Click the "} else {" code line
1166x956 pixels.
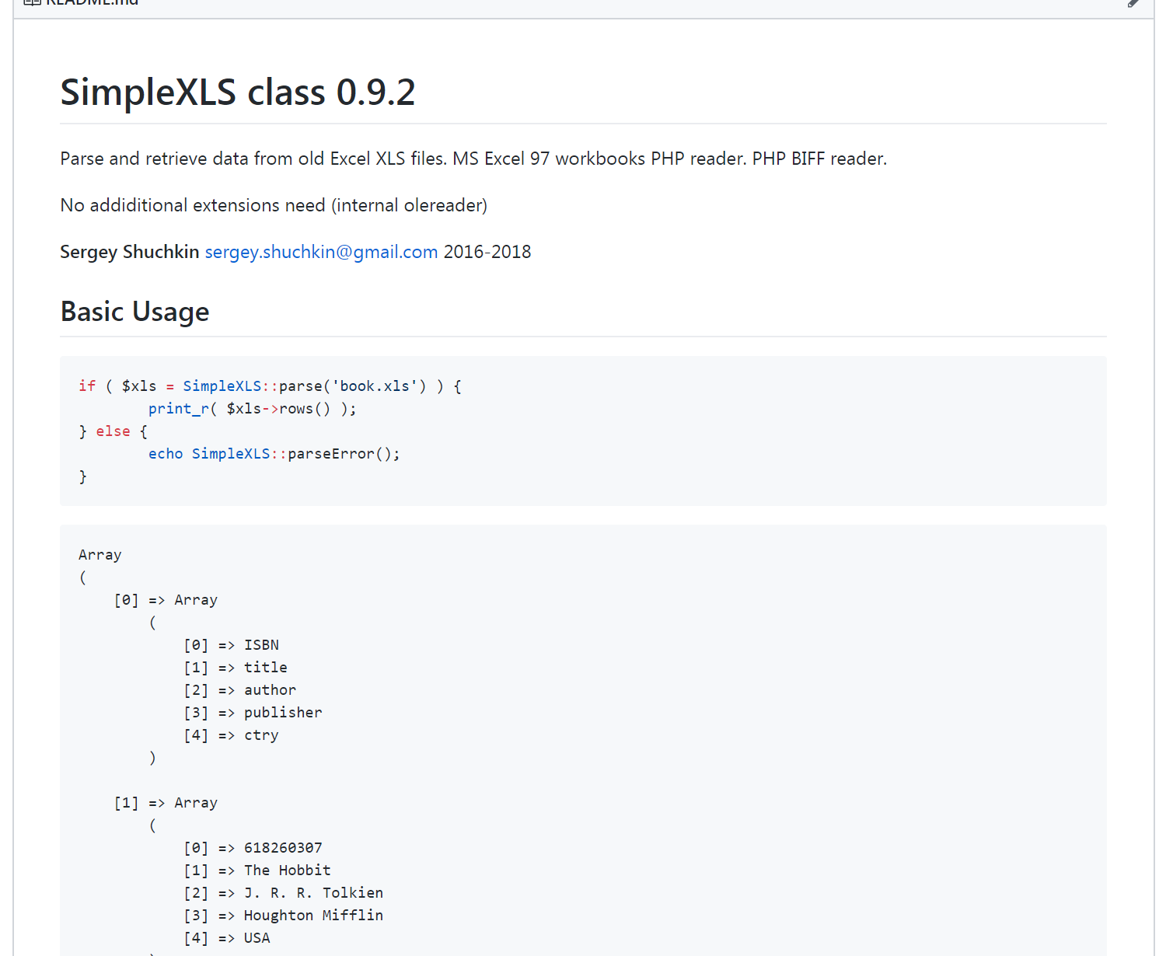coord(113,431)
